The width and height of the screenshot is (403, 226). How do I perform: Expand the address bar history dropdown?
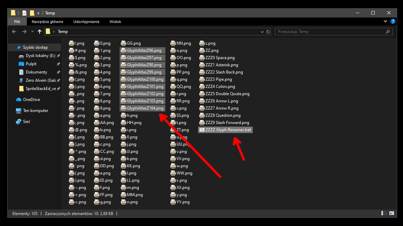pyautogui.click(x=262, y=32)
